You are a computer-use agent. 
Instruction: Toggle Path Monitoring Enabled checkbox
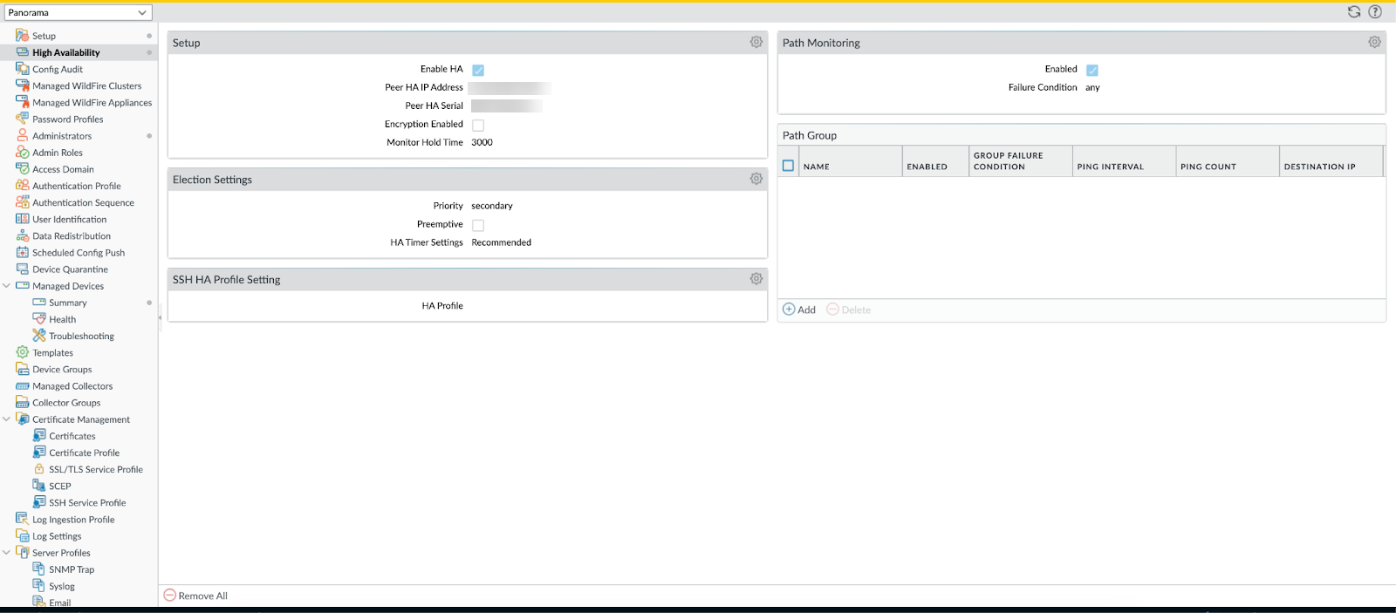click(x=1092, y=70)
